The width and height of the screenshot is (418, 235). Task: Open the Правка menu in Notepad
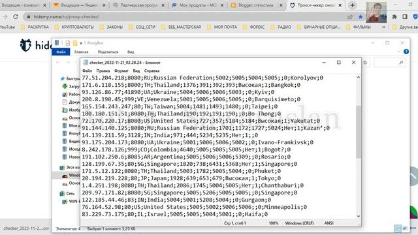pyautogui.click(x=103, y=70)
